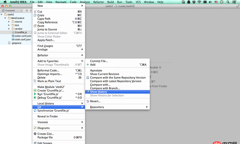Open the Build menu
Viewport: 240px width, 144px height.
click(110, 2)
